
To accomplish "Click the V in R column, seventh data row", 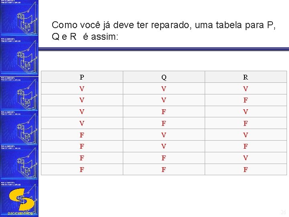I will pyautogui.click(x=246, y=158).
